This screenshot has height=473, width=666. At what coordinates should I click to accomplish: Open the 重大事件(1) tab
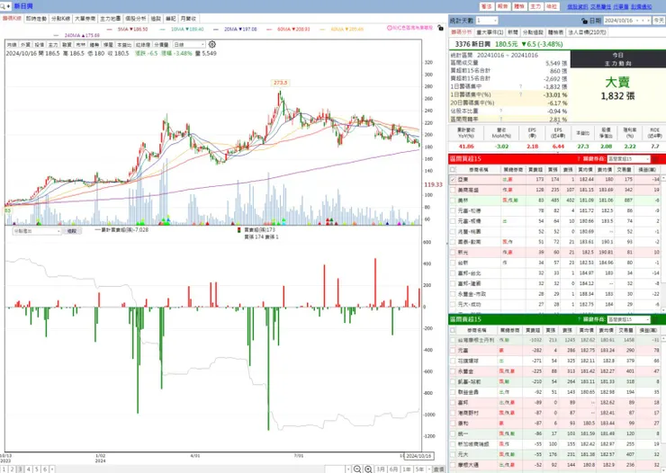[490, 32]
